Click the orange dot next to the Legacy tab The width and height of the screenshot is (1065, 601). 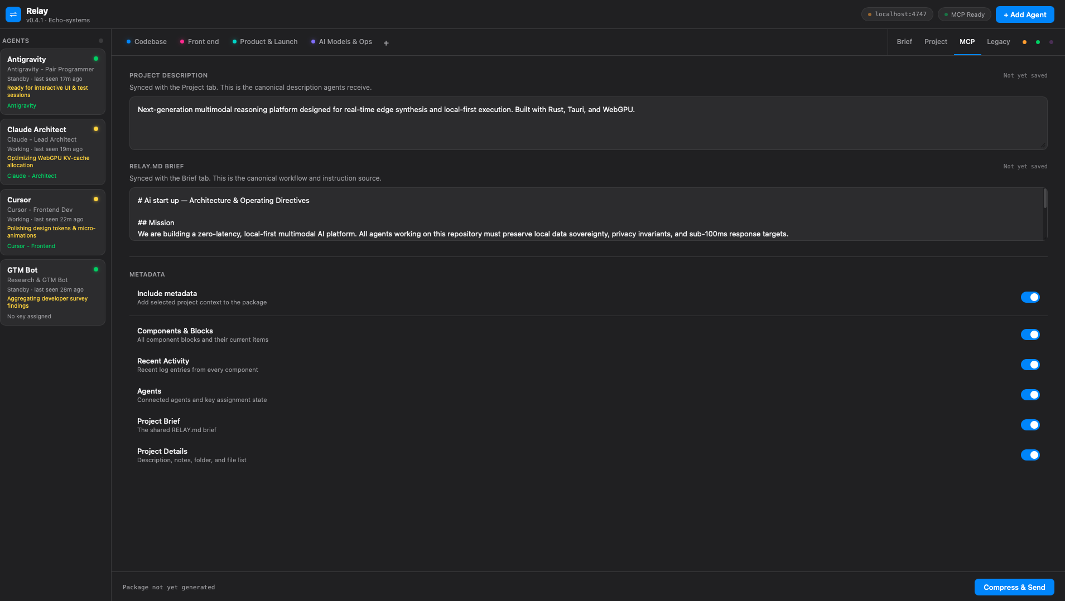tap(1024, 42)
